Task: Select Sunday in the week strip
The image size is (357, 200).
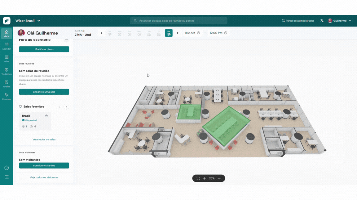Action: coord(110,33)
